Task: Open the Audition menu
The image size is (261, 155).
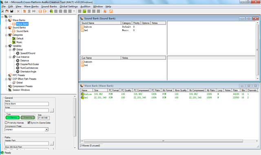Action: point(85,7)
